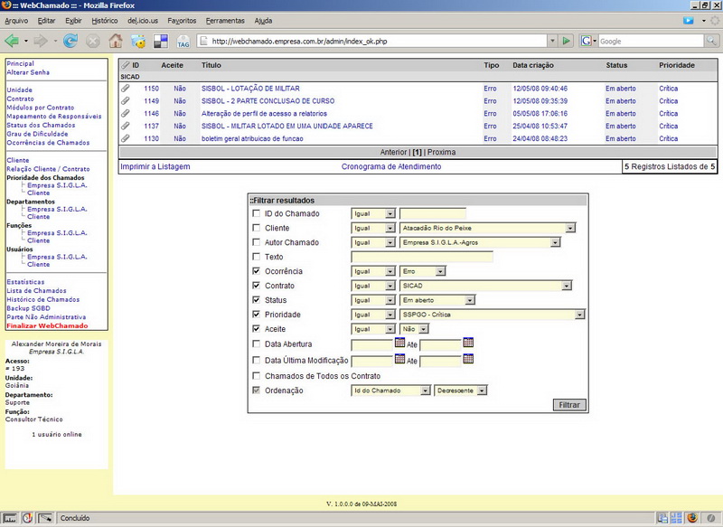
Task: Click the green Go button beside address bar
Action: click(566, 41)
